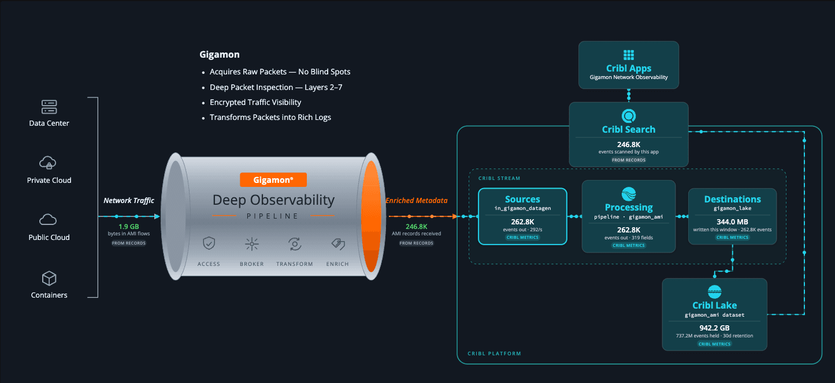Click the BROKER hub icon
The width and height of the screenshot is (835, 383).
[251, 244]
